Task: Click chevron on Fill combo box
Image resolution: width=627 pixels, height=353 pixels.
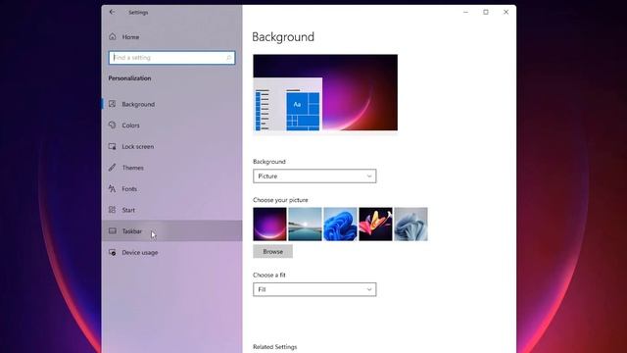Action: pyautogui.click(x=368, y=289)
